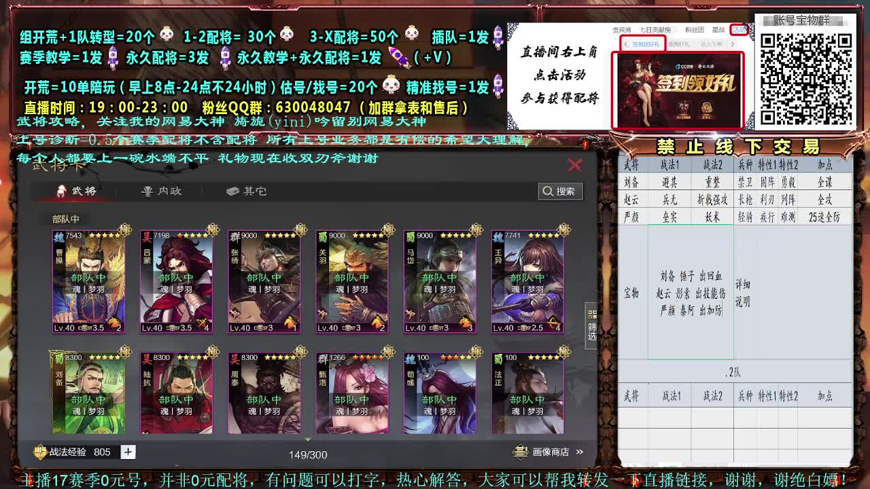Click the 固阵 trait cell
Screen dimensions: 870x489
coord(767,183)
